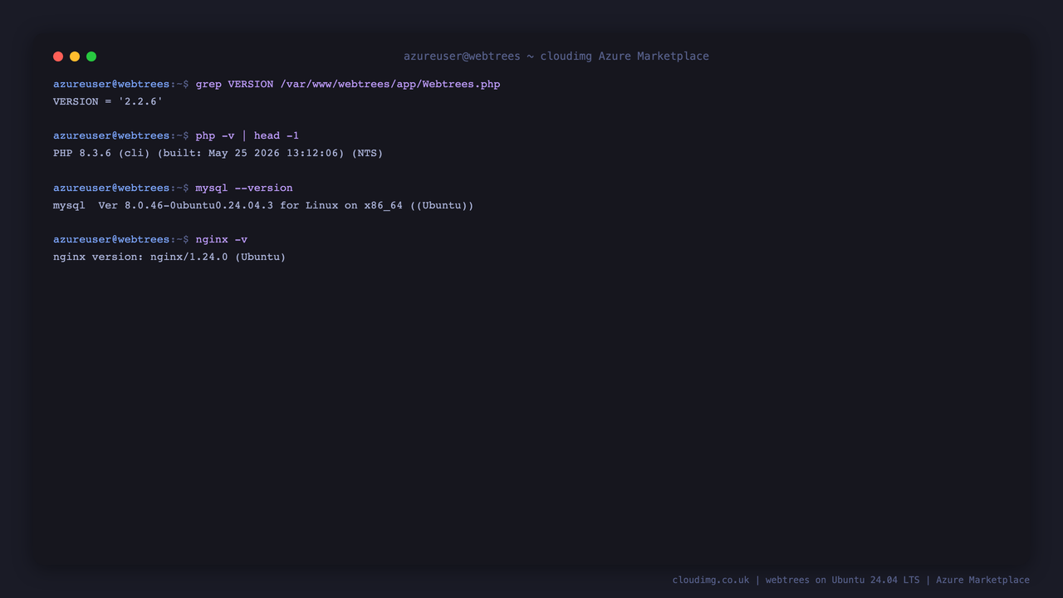Click the footer 'cloudimg.co.uk | webtrees on Ubuntu 24.04 LTS | Azure Marketplace'
This screenshot has width=1063, height=598.
[x=851, y=581]
